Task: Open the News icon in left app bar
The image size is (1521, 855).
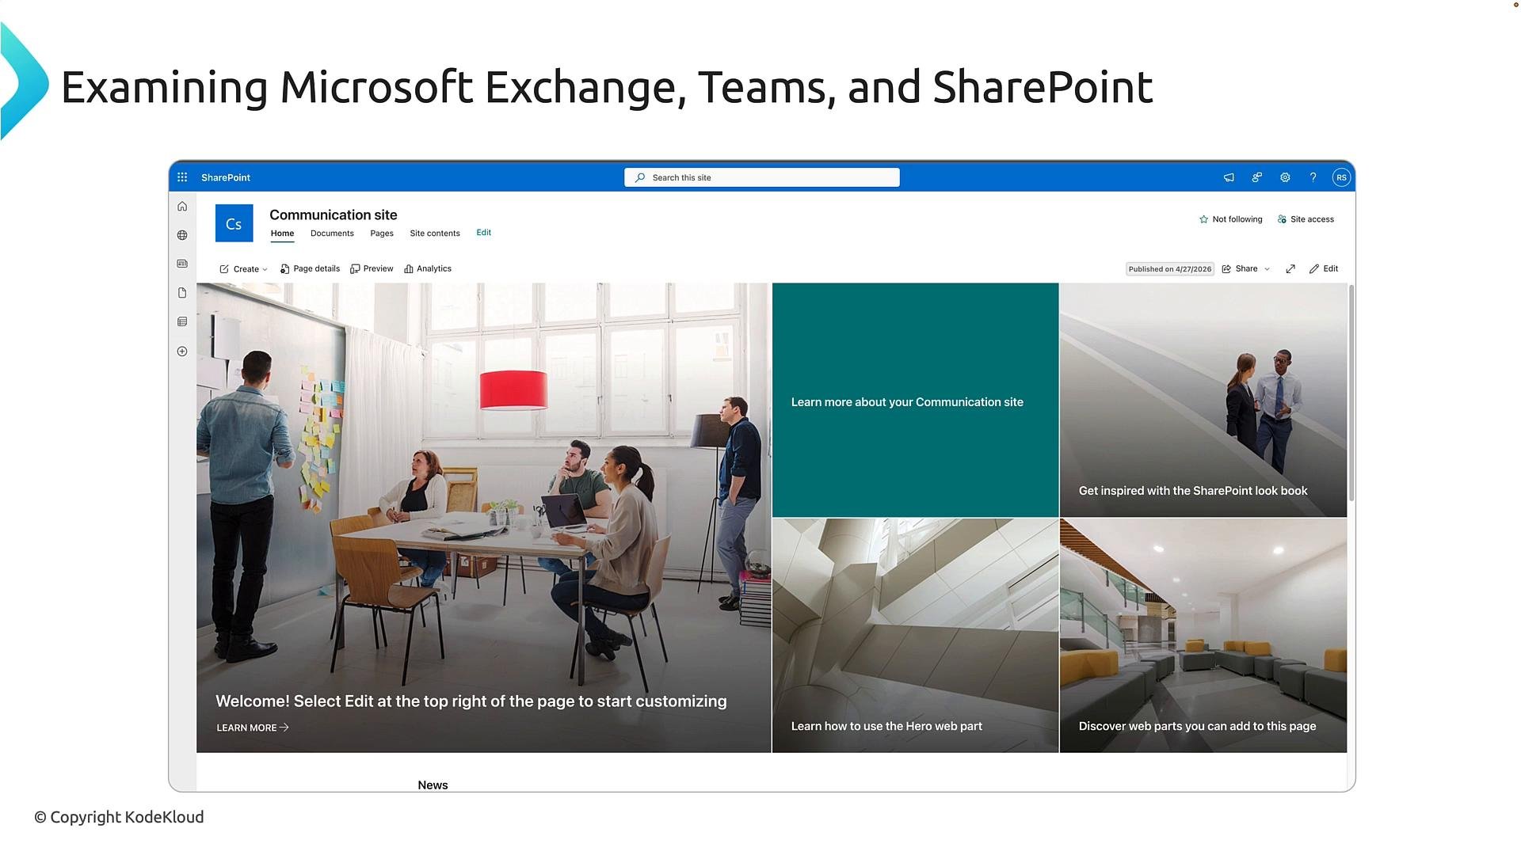Action: (x=182, y=264)
